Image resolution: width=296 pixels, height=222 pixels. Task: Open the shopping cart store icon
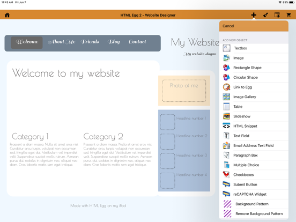[288, 15]
